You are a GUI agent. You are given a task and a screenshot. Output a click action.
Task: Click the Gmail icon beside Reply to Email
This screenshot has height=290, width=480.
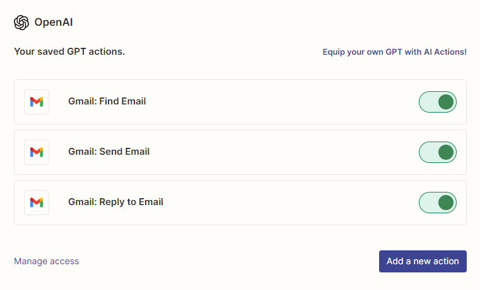[x=37, y=203]
